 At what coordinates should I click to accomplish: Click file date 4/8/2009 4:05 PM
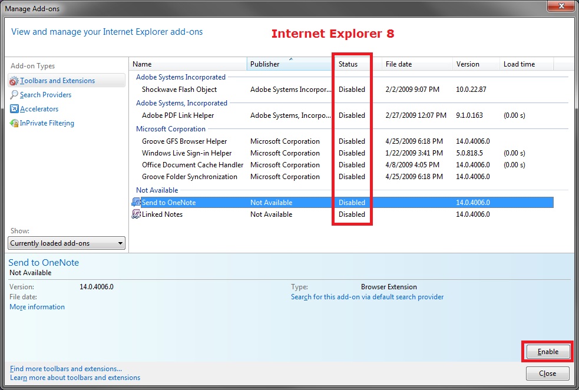412,165
